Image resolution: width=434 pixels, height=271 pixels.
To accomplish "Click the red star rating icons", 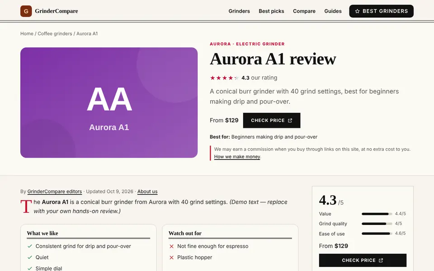I will [x=224, y=78].
